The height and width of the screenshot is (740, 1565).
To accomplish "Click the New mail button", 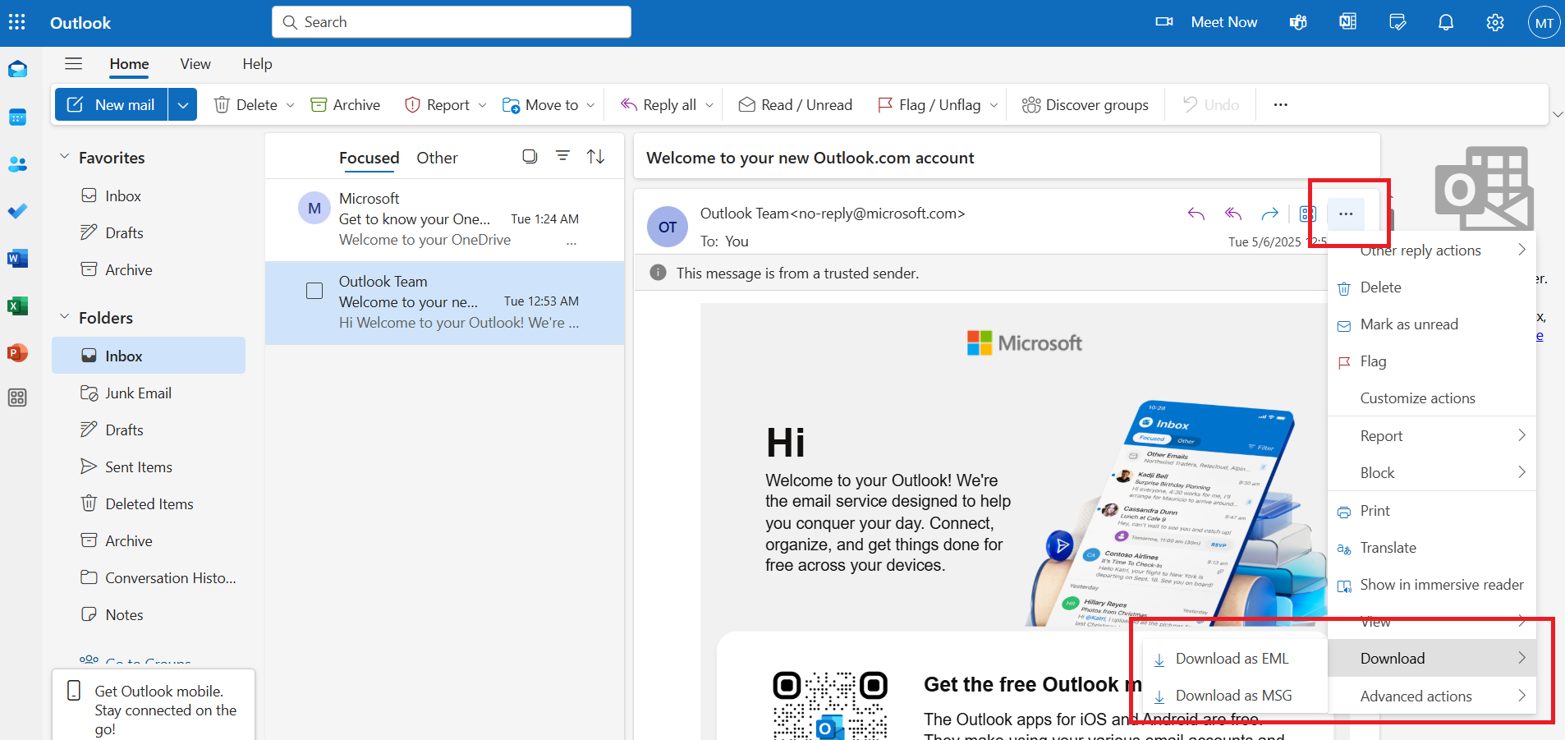I will (112, 104).
